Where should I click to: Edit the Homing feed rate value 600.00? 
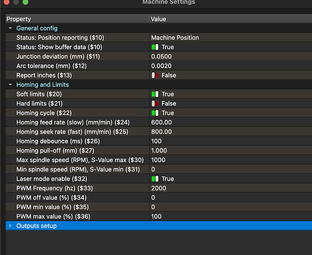coord(161,122)
